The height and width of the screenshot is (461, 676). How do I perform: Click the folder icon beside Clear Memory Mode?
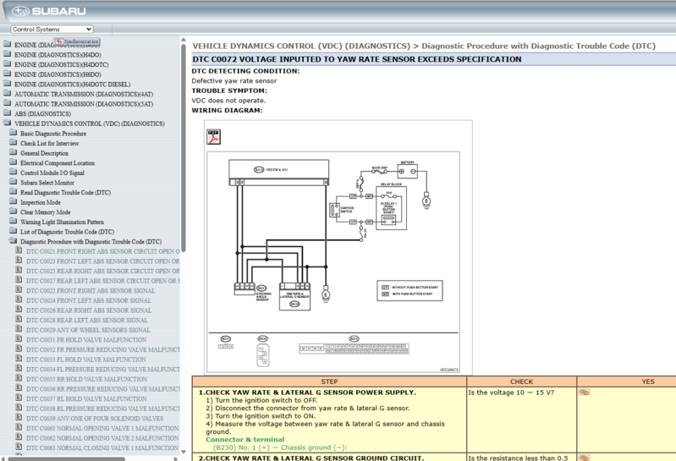(x=14, y=211)
